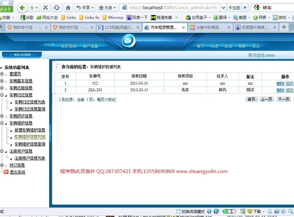Expand the 预订信息 tree node
This screenshot has height=217, width=294.
click(x=2, y=165)
